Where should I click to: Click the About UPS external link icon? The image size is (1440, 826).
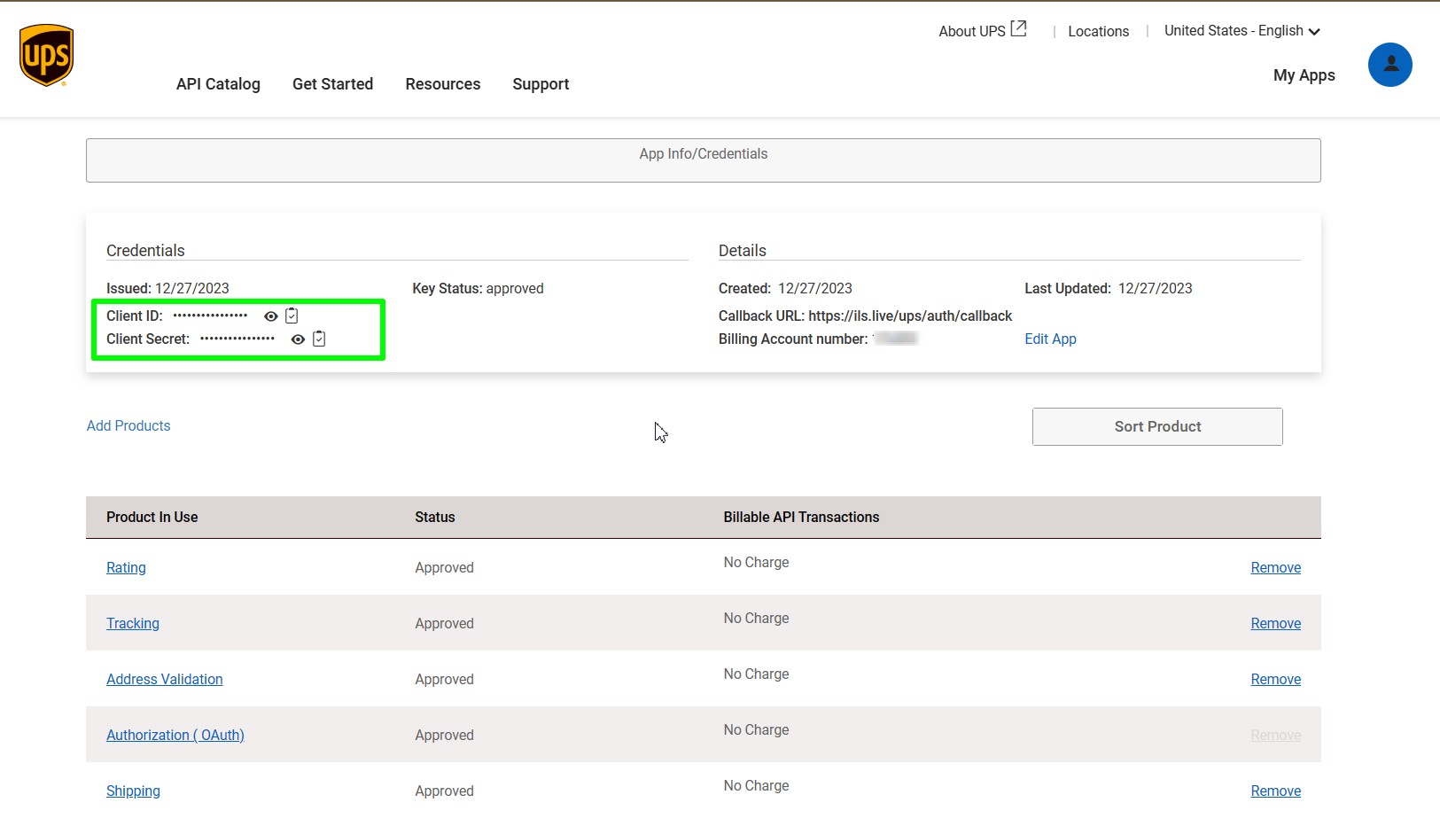pos(1018,29)
